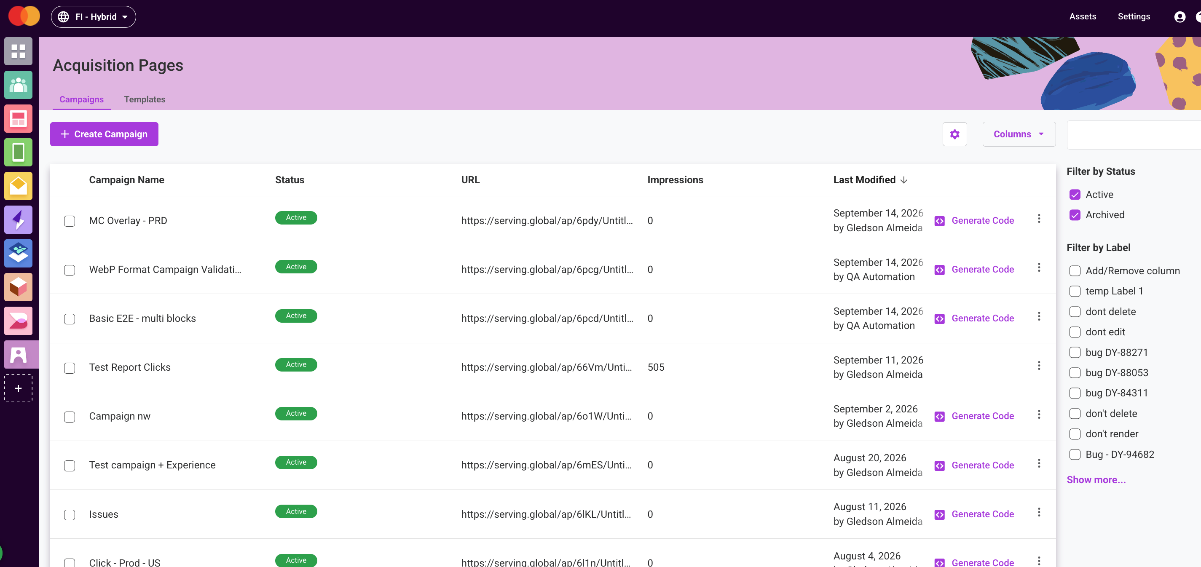Check the temp Label 1 filter

[1075, 291]
